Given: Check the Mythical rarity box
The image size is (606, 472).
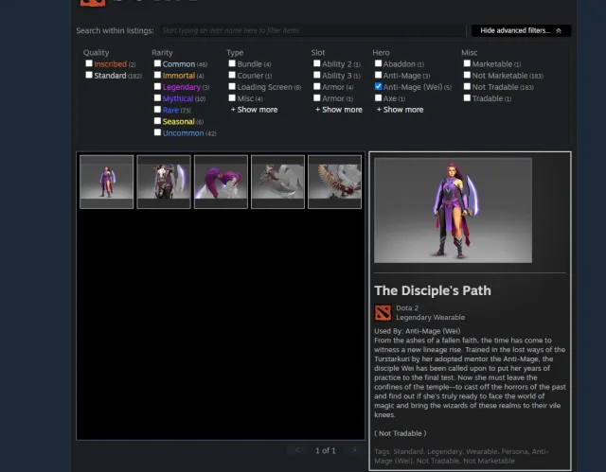Looking at the screenshot, I should coord(157,98).
